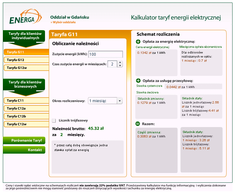Click the Kalkulator taryf energii elektrycznej title
This screenshot has width=236, height=195.
[176, 18]
